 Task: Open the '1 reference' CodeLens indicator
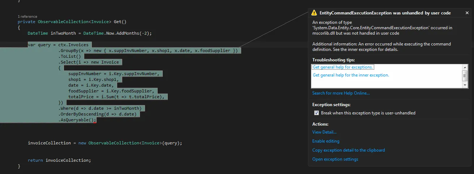(x=27, y=17)
